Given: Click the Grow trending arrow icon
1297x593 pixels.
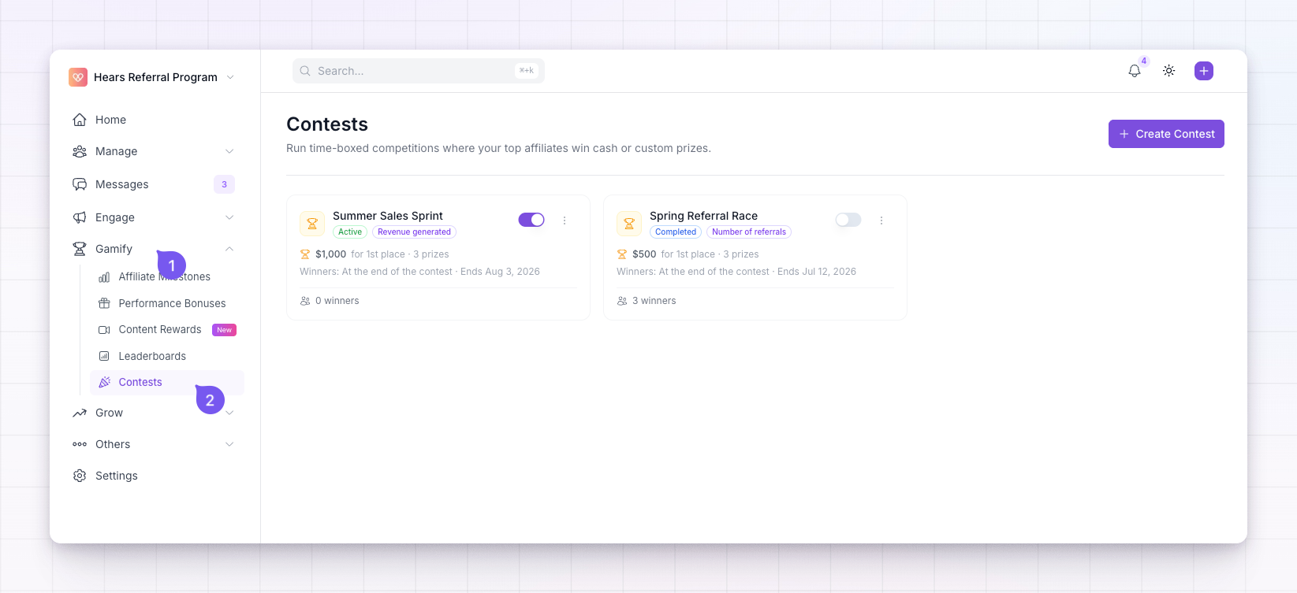Looking at the screenshot, I should (x=80, y=413).
